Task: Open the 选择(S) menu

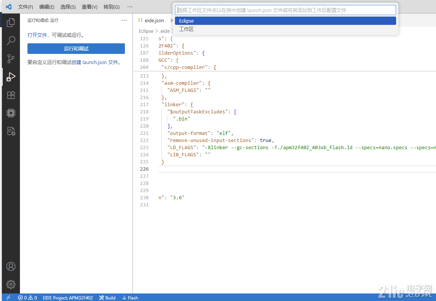Action: (68, 7)
